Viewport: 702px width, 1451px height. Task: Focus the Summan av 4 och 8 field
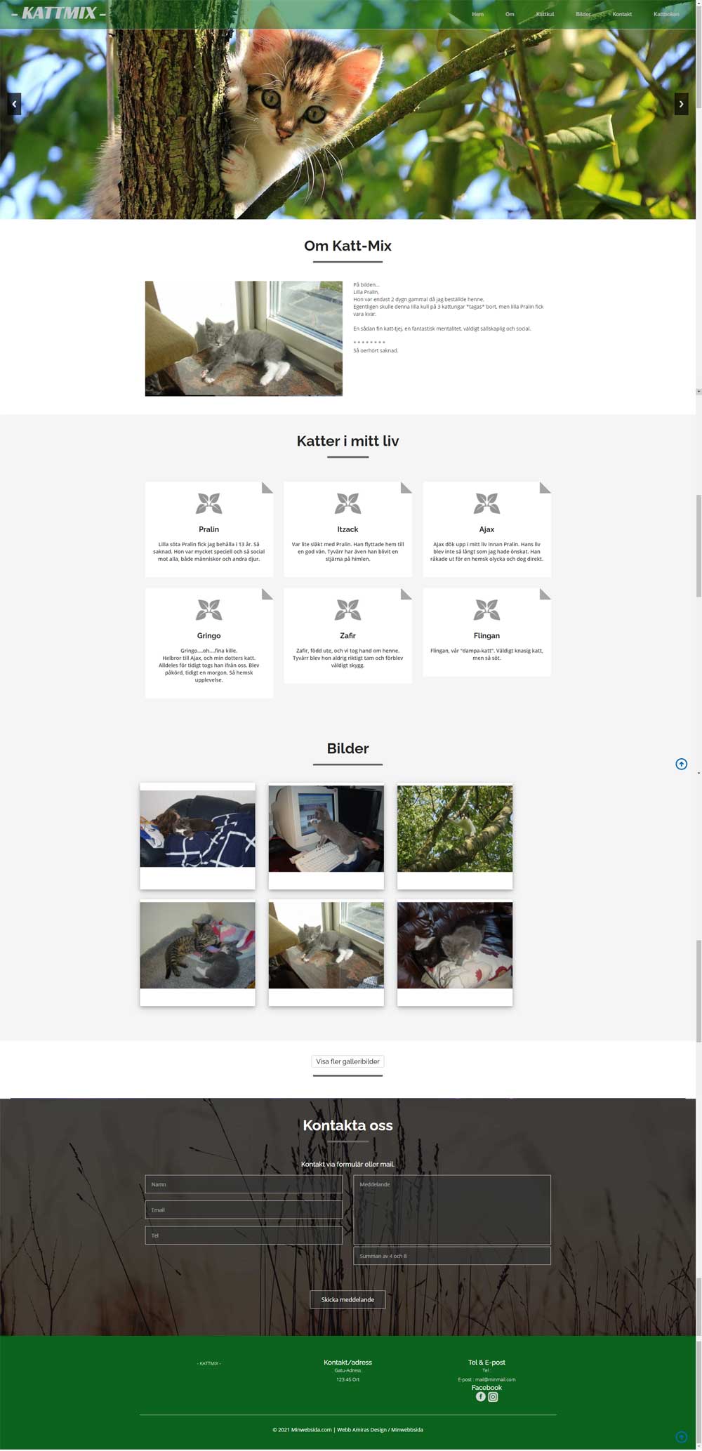[451, 1256]
